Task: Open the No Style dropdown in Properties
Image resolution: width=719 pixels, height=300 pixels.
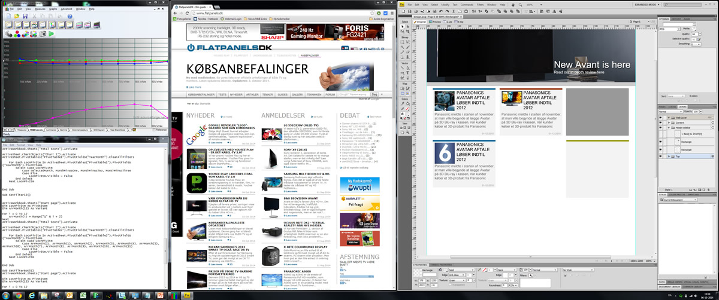Action: [x=578, y=270]
